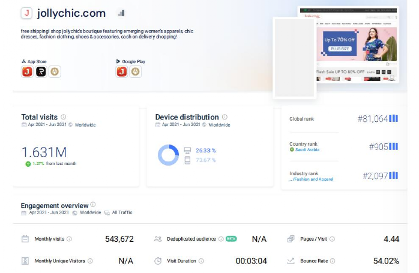Click the Deduplicated audience people icon
Image resolution: width=419 pixels, height=273 pixels.
[158, 239]
